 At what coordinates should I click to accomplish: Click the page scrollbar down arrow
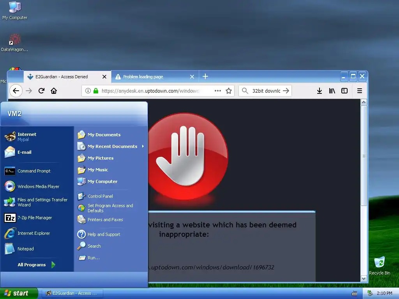pos(364,279)
